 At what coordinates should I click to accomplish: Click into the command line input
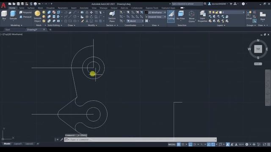(x=140, y=140)
